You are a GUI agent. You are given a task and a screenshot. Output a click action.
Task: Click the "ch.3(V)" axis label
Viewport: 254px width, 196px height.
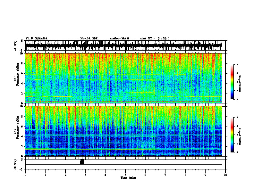[x=15, y=164]
